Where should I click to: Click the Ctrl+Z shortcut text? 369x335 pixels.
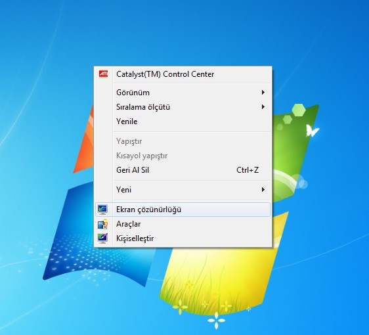(248, 170)
